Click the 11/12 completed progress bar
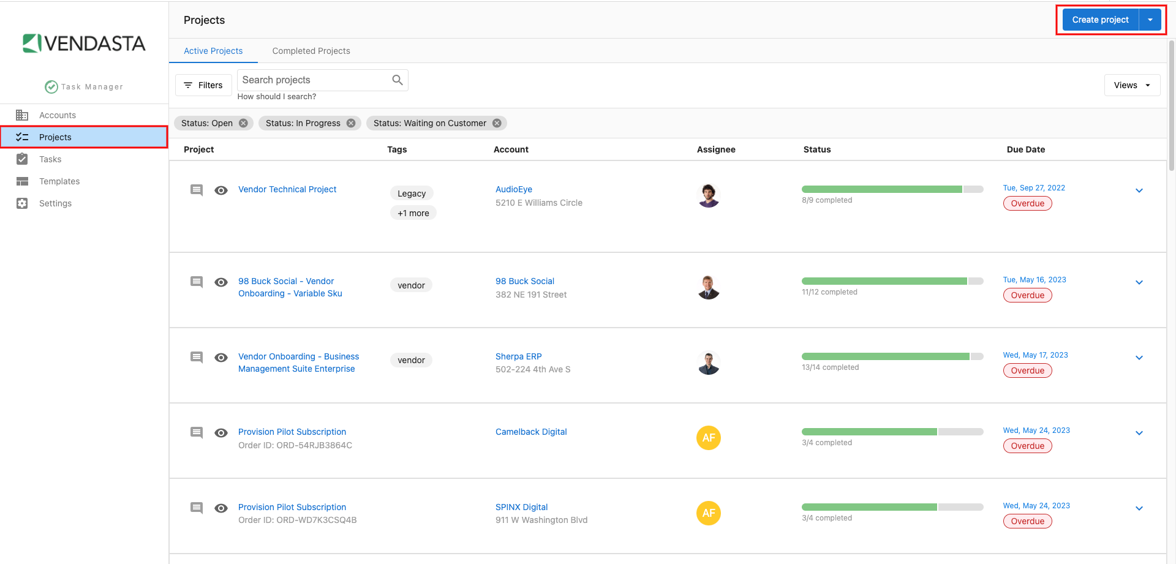 [892, 281]
